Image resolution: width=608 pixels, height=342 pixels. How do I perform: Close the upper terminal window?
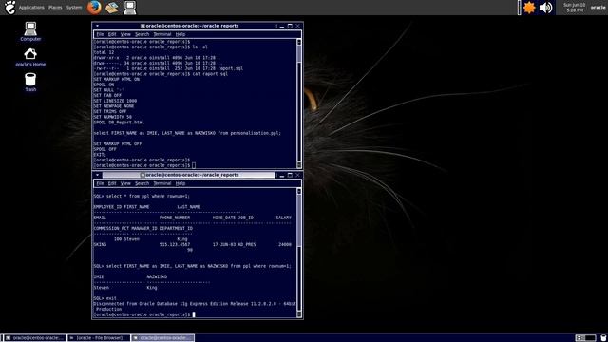[297, 26]
